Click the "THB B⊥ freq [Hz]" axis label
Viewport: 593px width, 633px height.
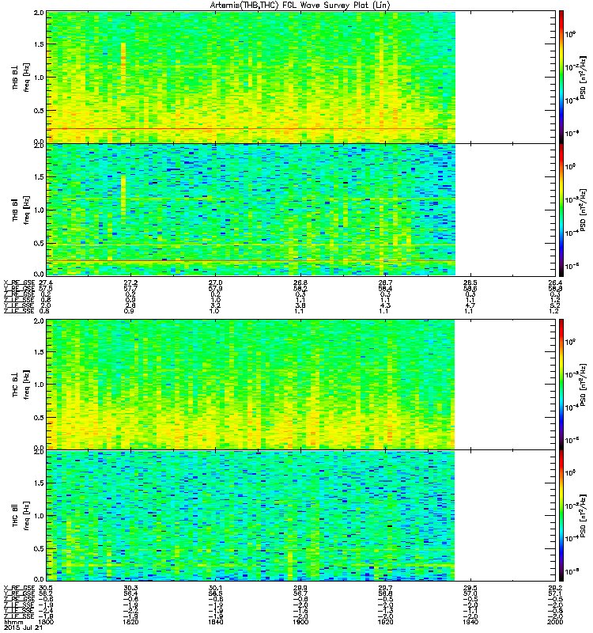tap(21, 78)
